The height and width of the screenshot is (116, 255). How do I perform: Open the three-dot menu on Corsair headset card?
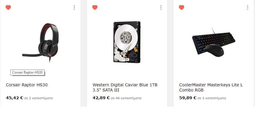coord(74,8)
